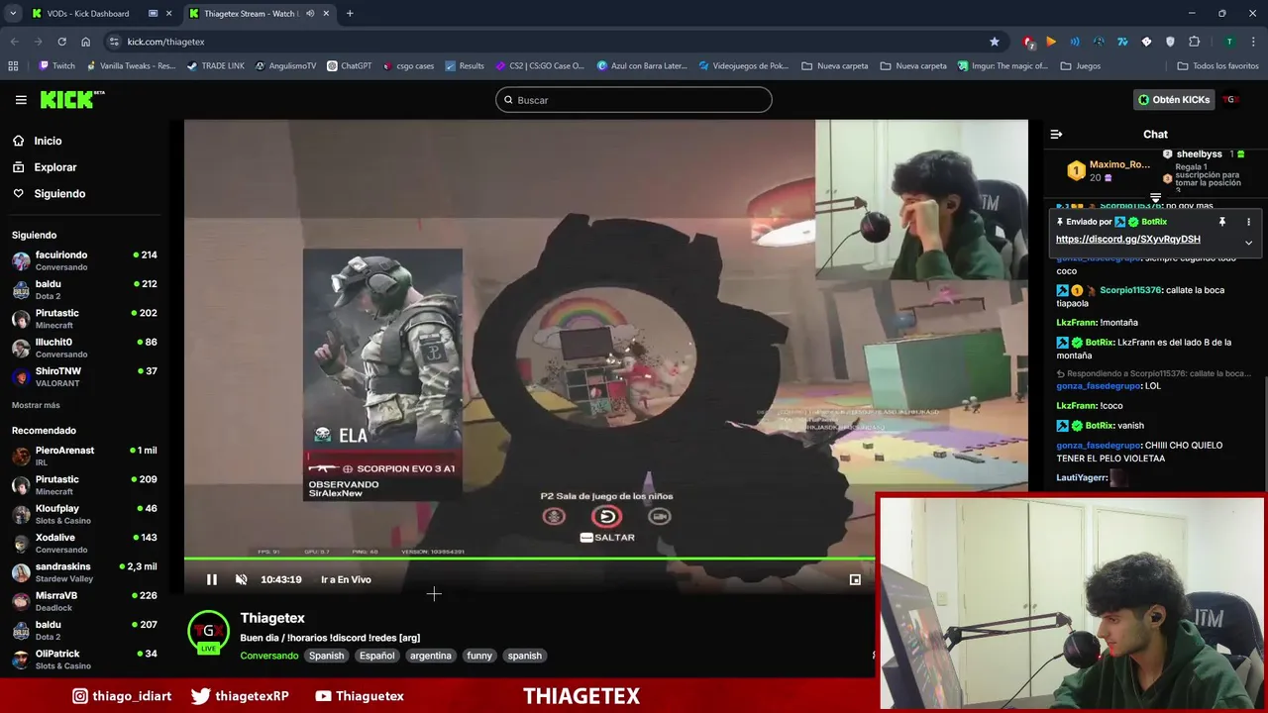
Task: Open Siguiendo in sidebar
Action: point(50,193)
